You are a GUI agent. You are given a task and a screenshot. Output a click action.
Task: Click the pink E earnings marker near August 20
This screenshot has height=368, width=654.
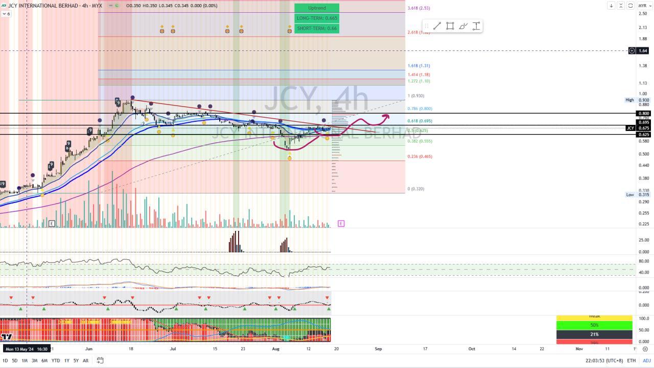click(x=341, y=223)
